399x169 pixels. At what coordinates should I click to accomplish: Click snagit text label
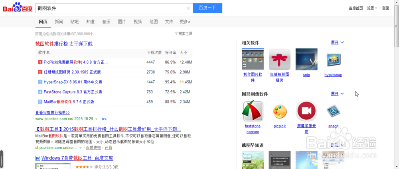click(x=333, y=126)
